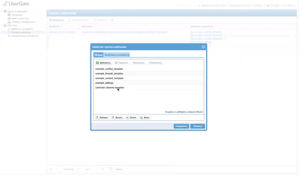Open the Русский language dropdown
This screenshot has height=175, width=299.
[275, 5]
